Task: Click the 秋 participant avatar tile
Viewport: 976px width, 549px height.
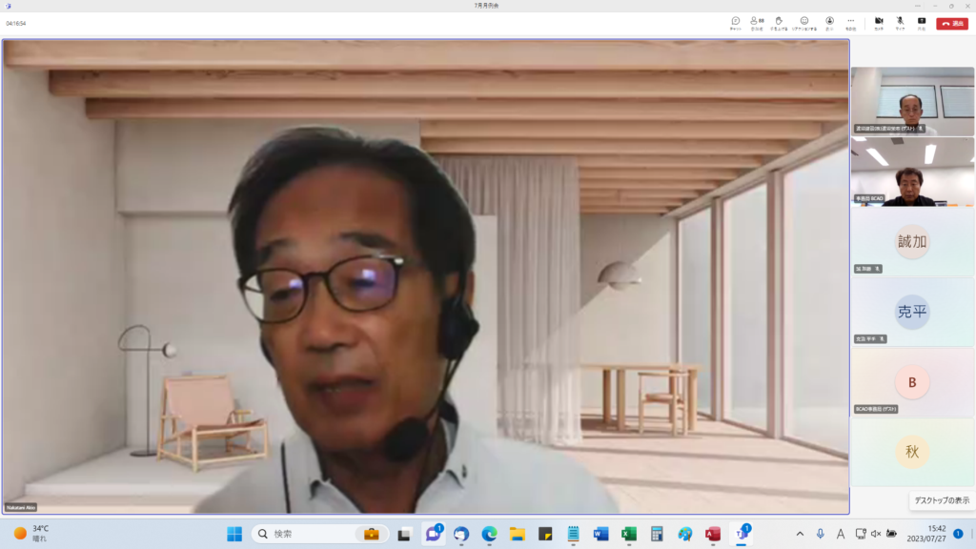Action: pos(912,452)
